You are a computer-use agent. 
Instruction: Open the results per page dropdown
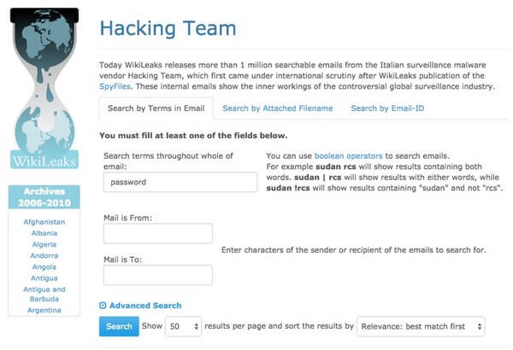tap(183, 326)
